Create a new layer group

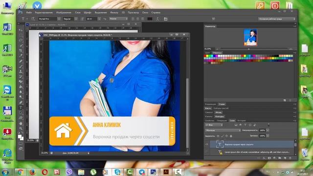point(280,158)
